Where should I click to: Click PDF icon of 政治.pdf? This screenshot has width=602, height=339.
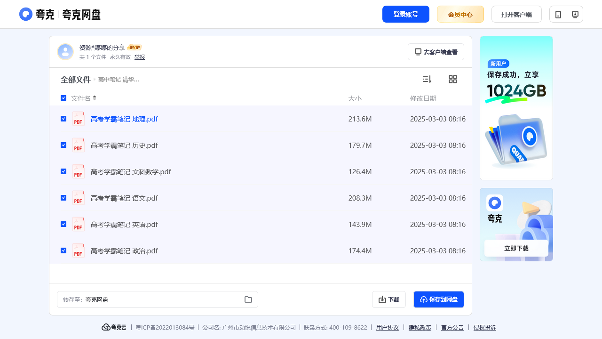(79, 250)
